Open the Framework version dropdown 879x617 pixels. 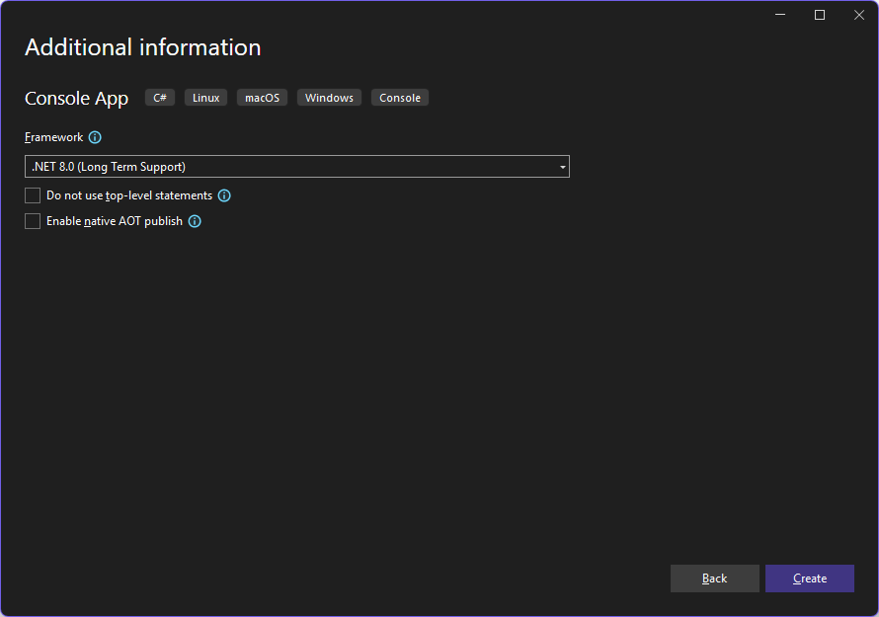(296, 166)
